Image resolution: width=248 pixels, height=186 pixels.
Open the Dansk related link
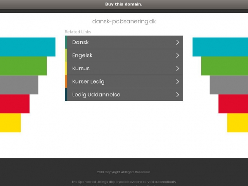[124, 42]
